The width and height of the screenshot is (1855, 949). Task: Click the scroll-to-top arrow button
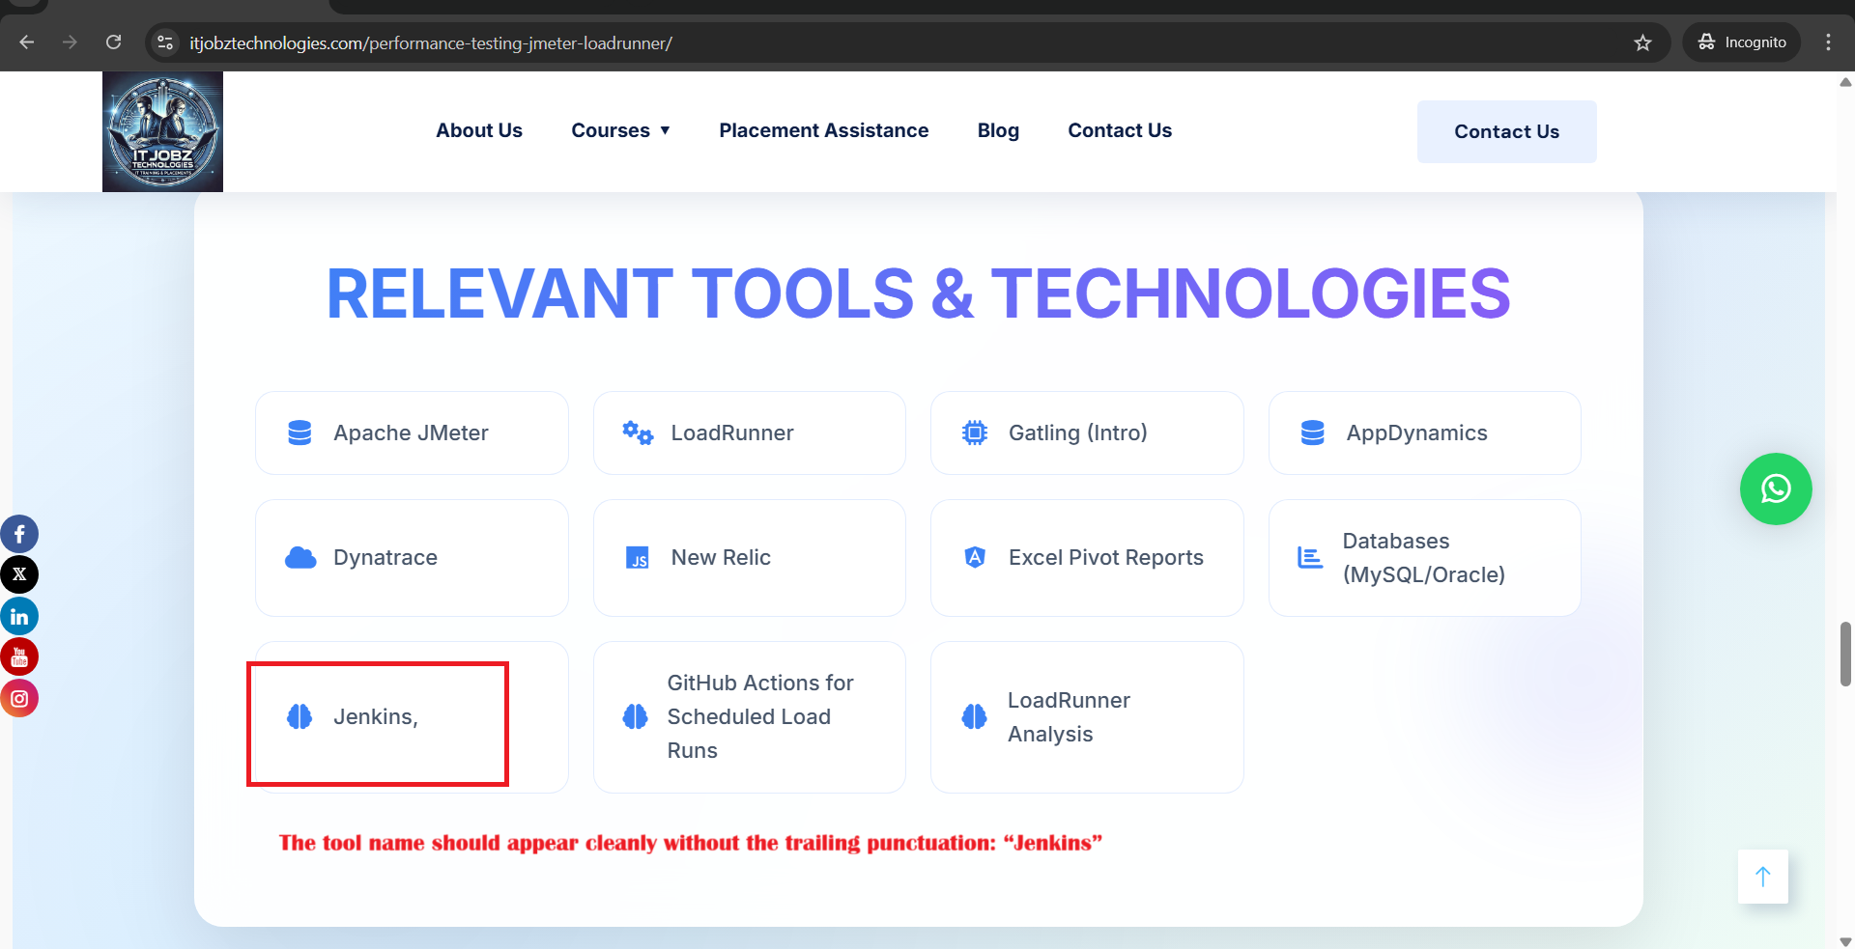(x=1762, y=877)
